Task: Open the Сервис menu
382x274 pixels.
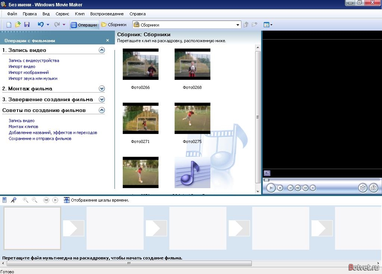Action: coord(62,14)
